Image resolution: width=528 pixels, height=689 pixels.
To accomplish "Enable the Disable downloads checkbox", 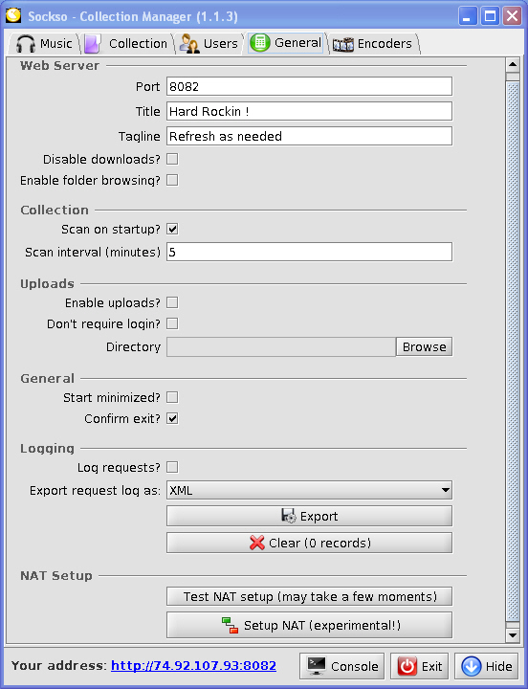I will 172,159.
